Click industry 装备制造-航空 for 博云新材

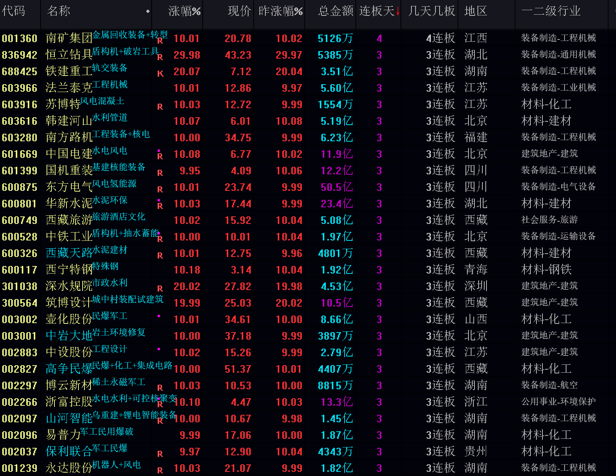(550, 385)
